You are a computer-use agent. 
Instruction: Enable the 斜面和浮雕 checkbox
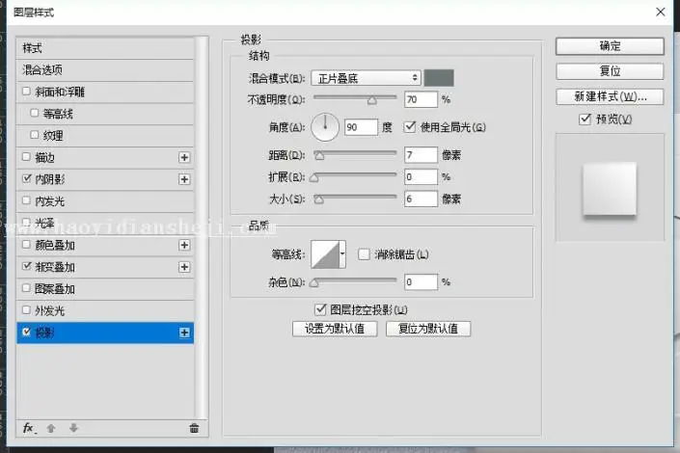(26, 91)
